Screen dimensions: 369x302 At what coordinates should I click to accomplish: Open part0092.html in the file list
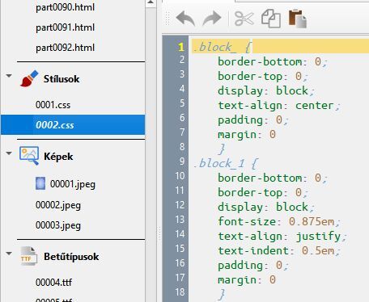pyautogui.click(x=65, y=48)
